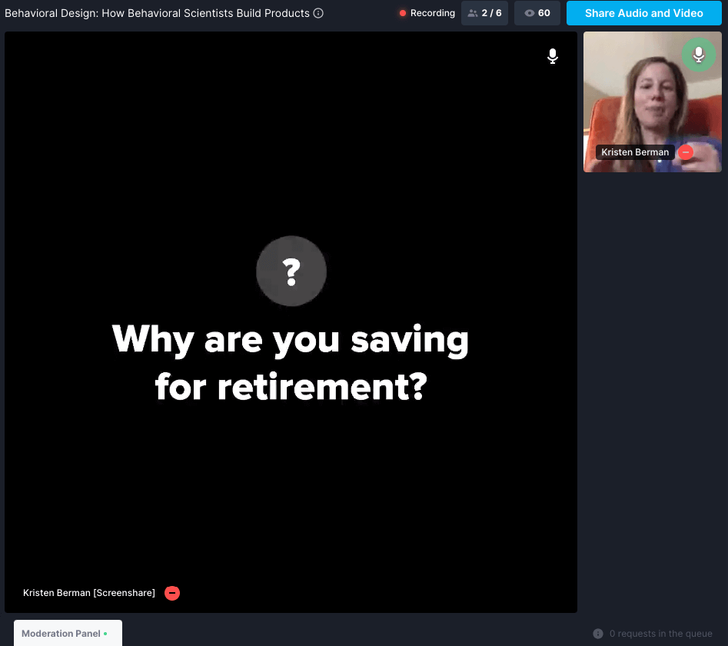The image size is (728, 646).
Task: Click the info icon beside the session title
Action: (x=318, y=13)
